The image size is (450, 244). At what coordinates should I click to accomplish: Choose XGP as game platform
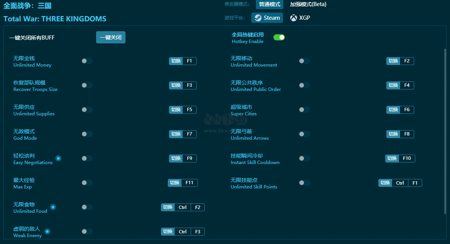[x=300, y=18]
